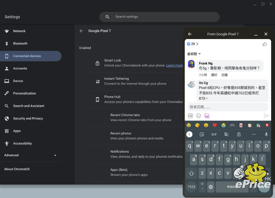Image resolution: width=275 pixels, height=198 pixels.
Task: Tap the shift key on keyboard
Action: [192, 173]
